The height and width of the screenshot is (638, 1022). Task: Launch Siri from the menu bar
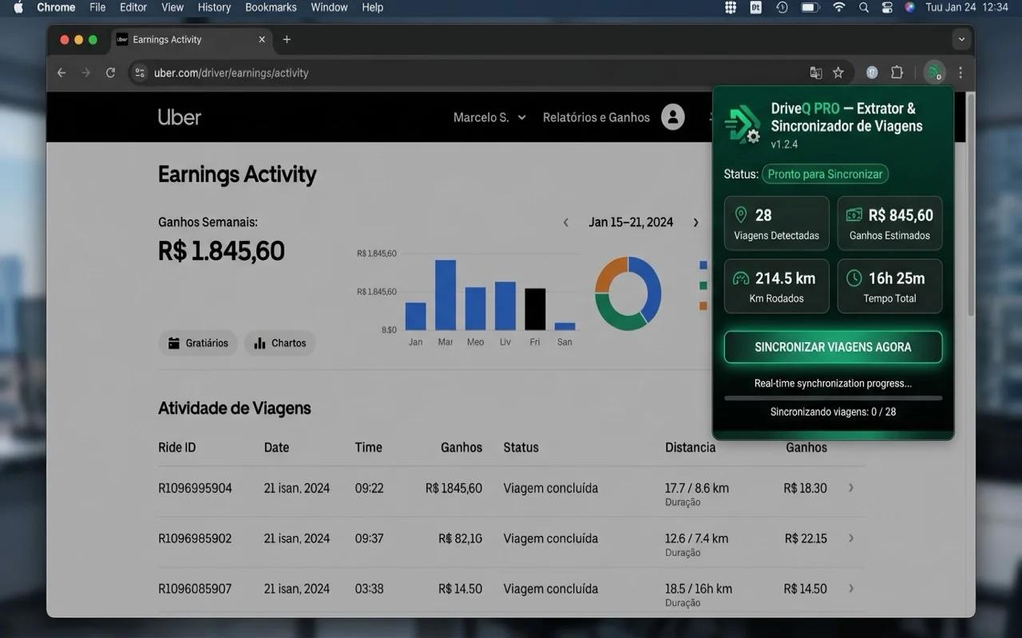(909, 7)
